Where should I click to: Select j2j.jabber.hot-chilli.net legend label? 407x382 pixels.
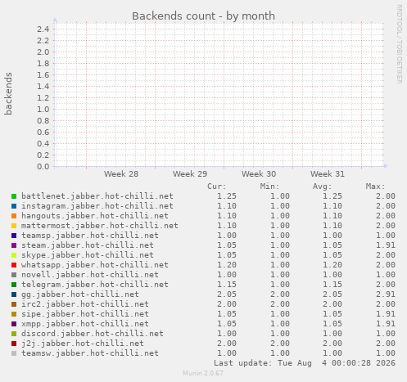point(83,344)
